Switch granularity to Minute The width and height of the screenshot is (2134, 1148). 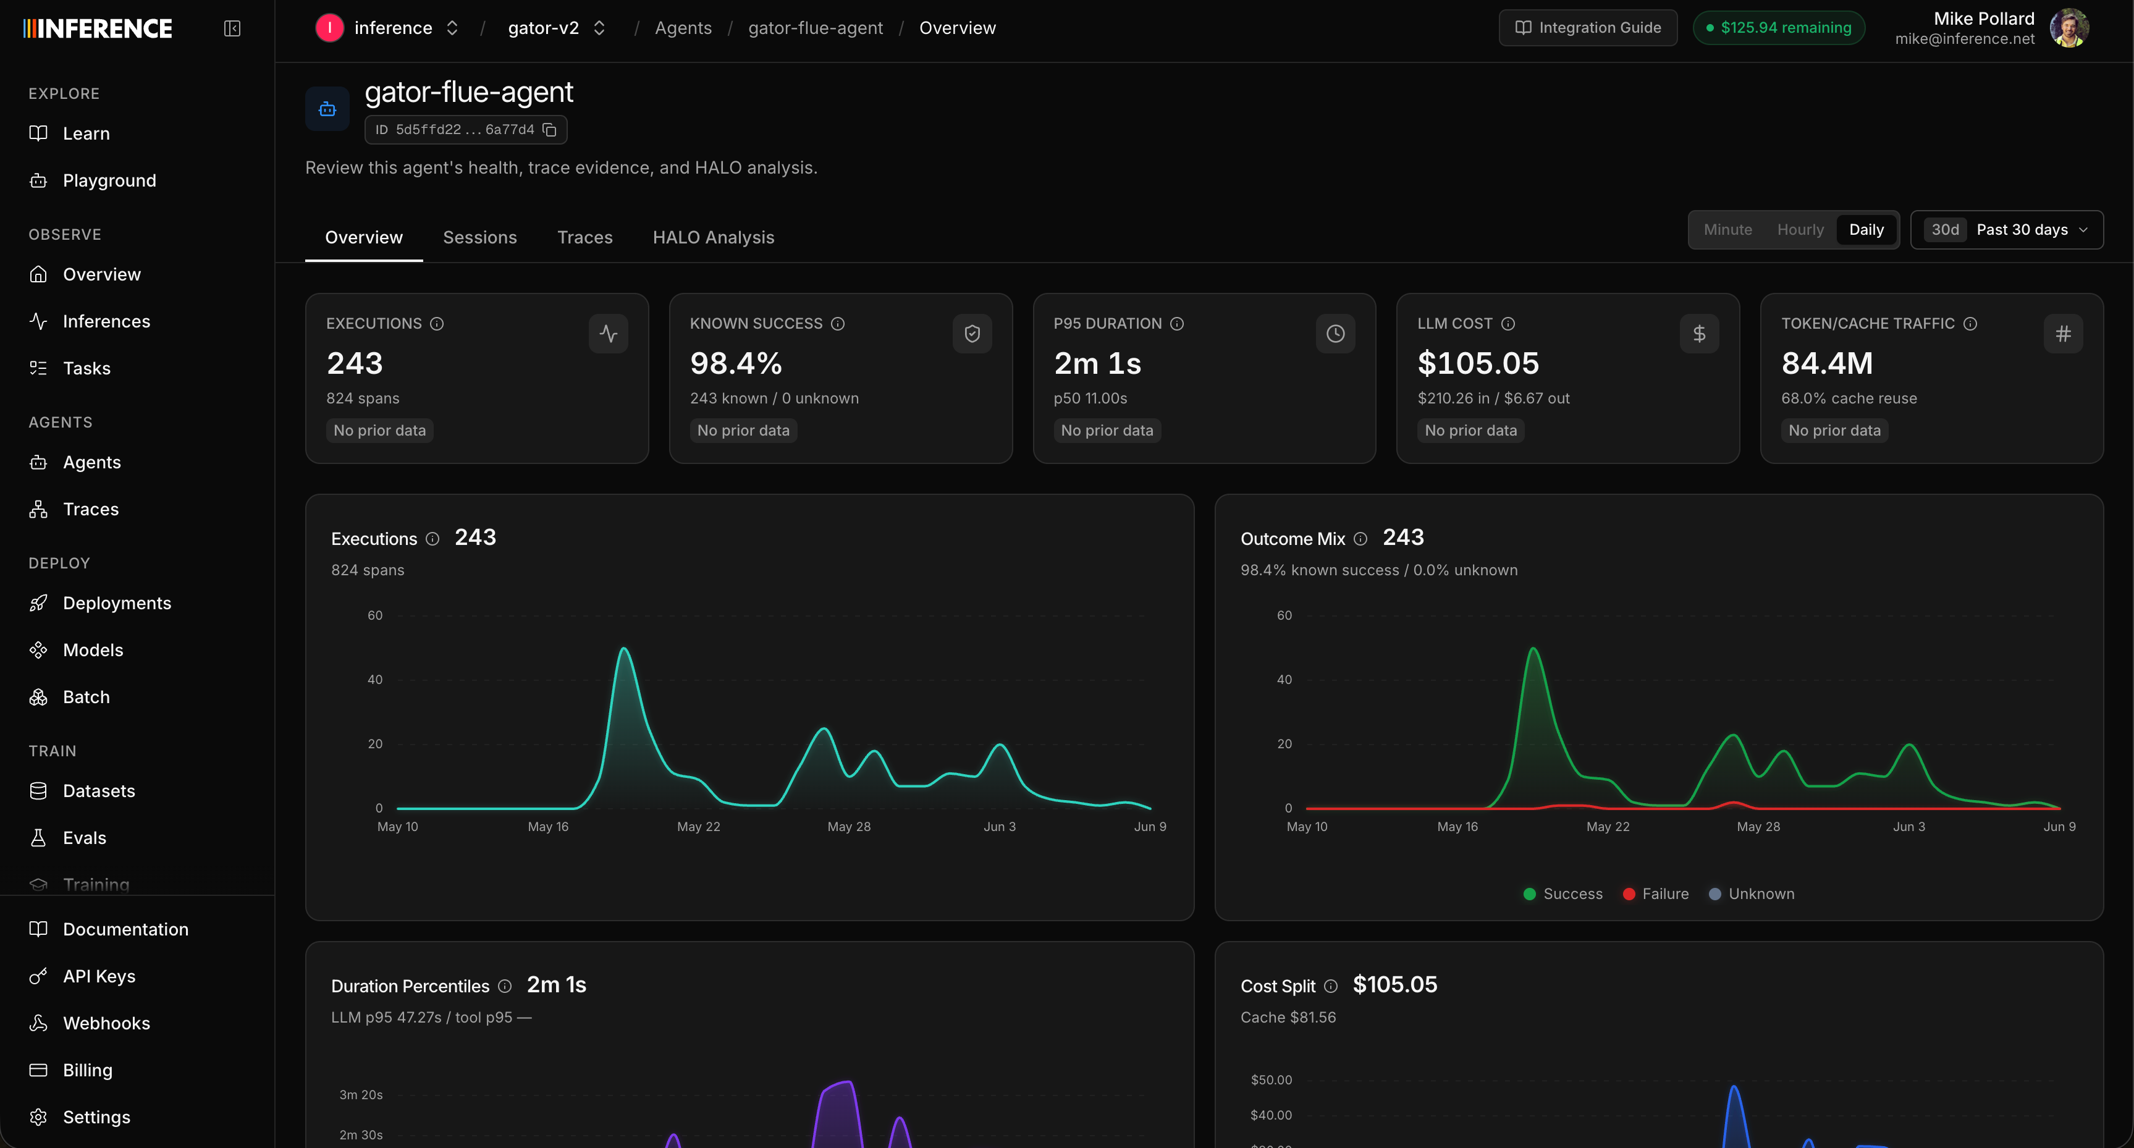click(1727, 230)
